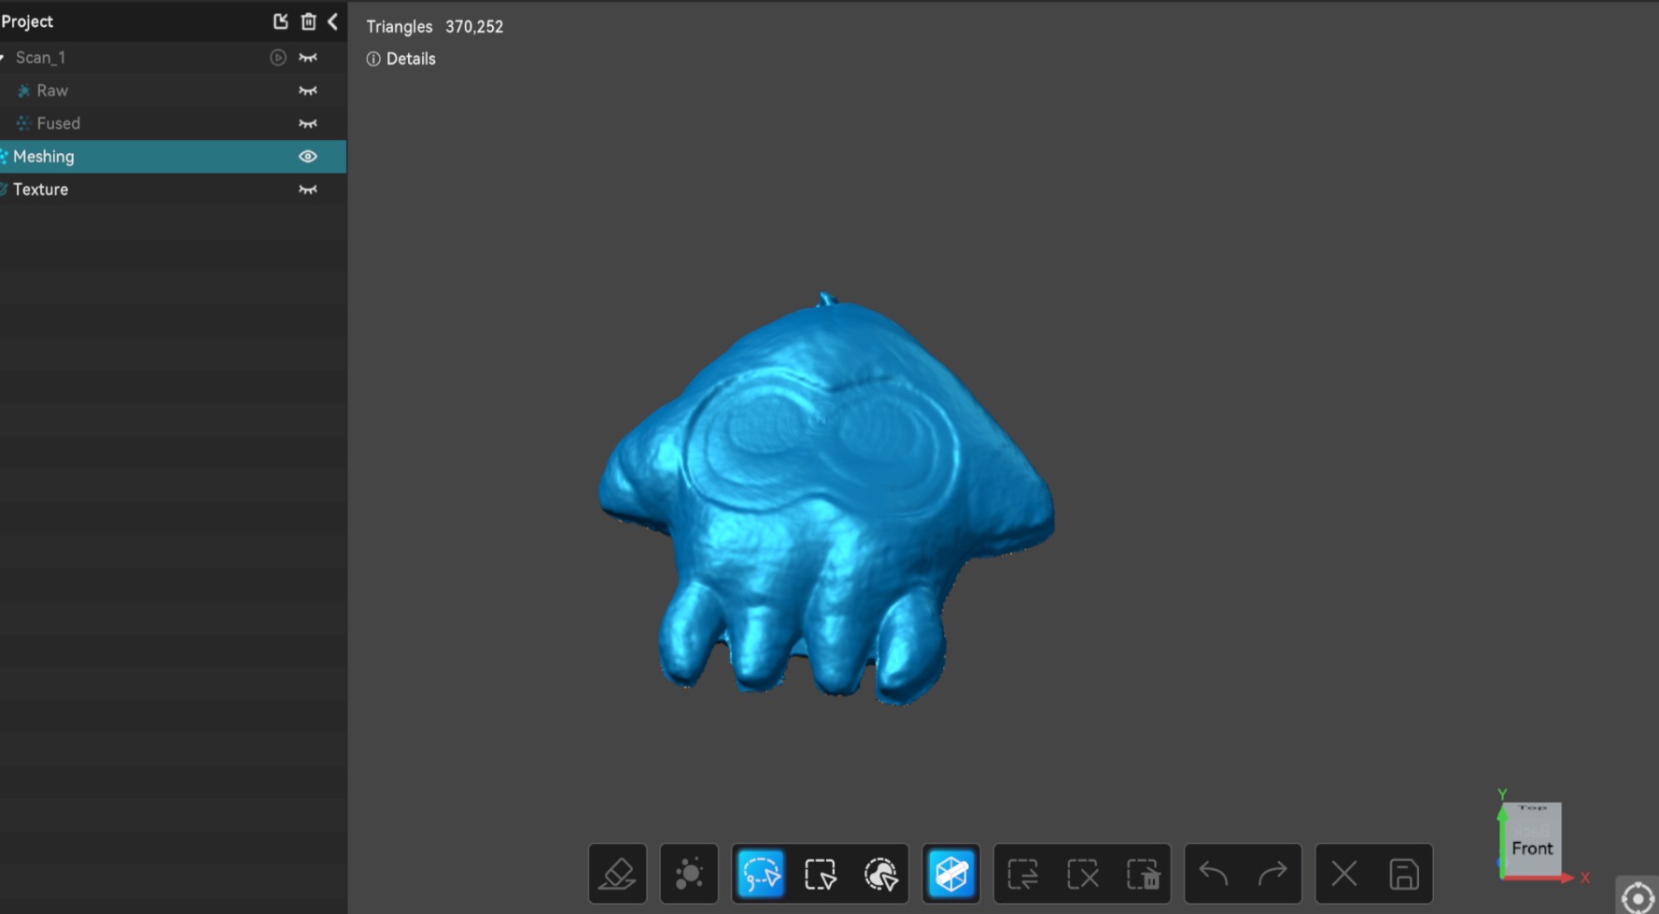Collapse the Scan_1 tree node

point(3,58)
